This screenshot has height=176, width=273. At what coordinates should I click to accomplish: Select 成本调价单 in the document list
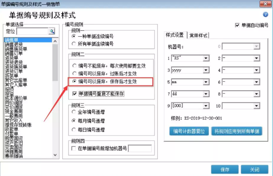click(x=16, y=98)
